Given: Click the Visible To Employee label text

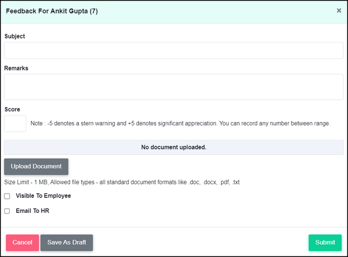Looking at the screenshot, I should 44,196.
